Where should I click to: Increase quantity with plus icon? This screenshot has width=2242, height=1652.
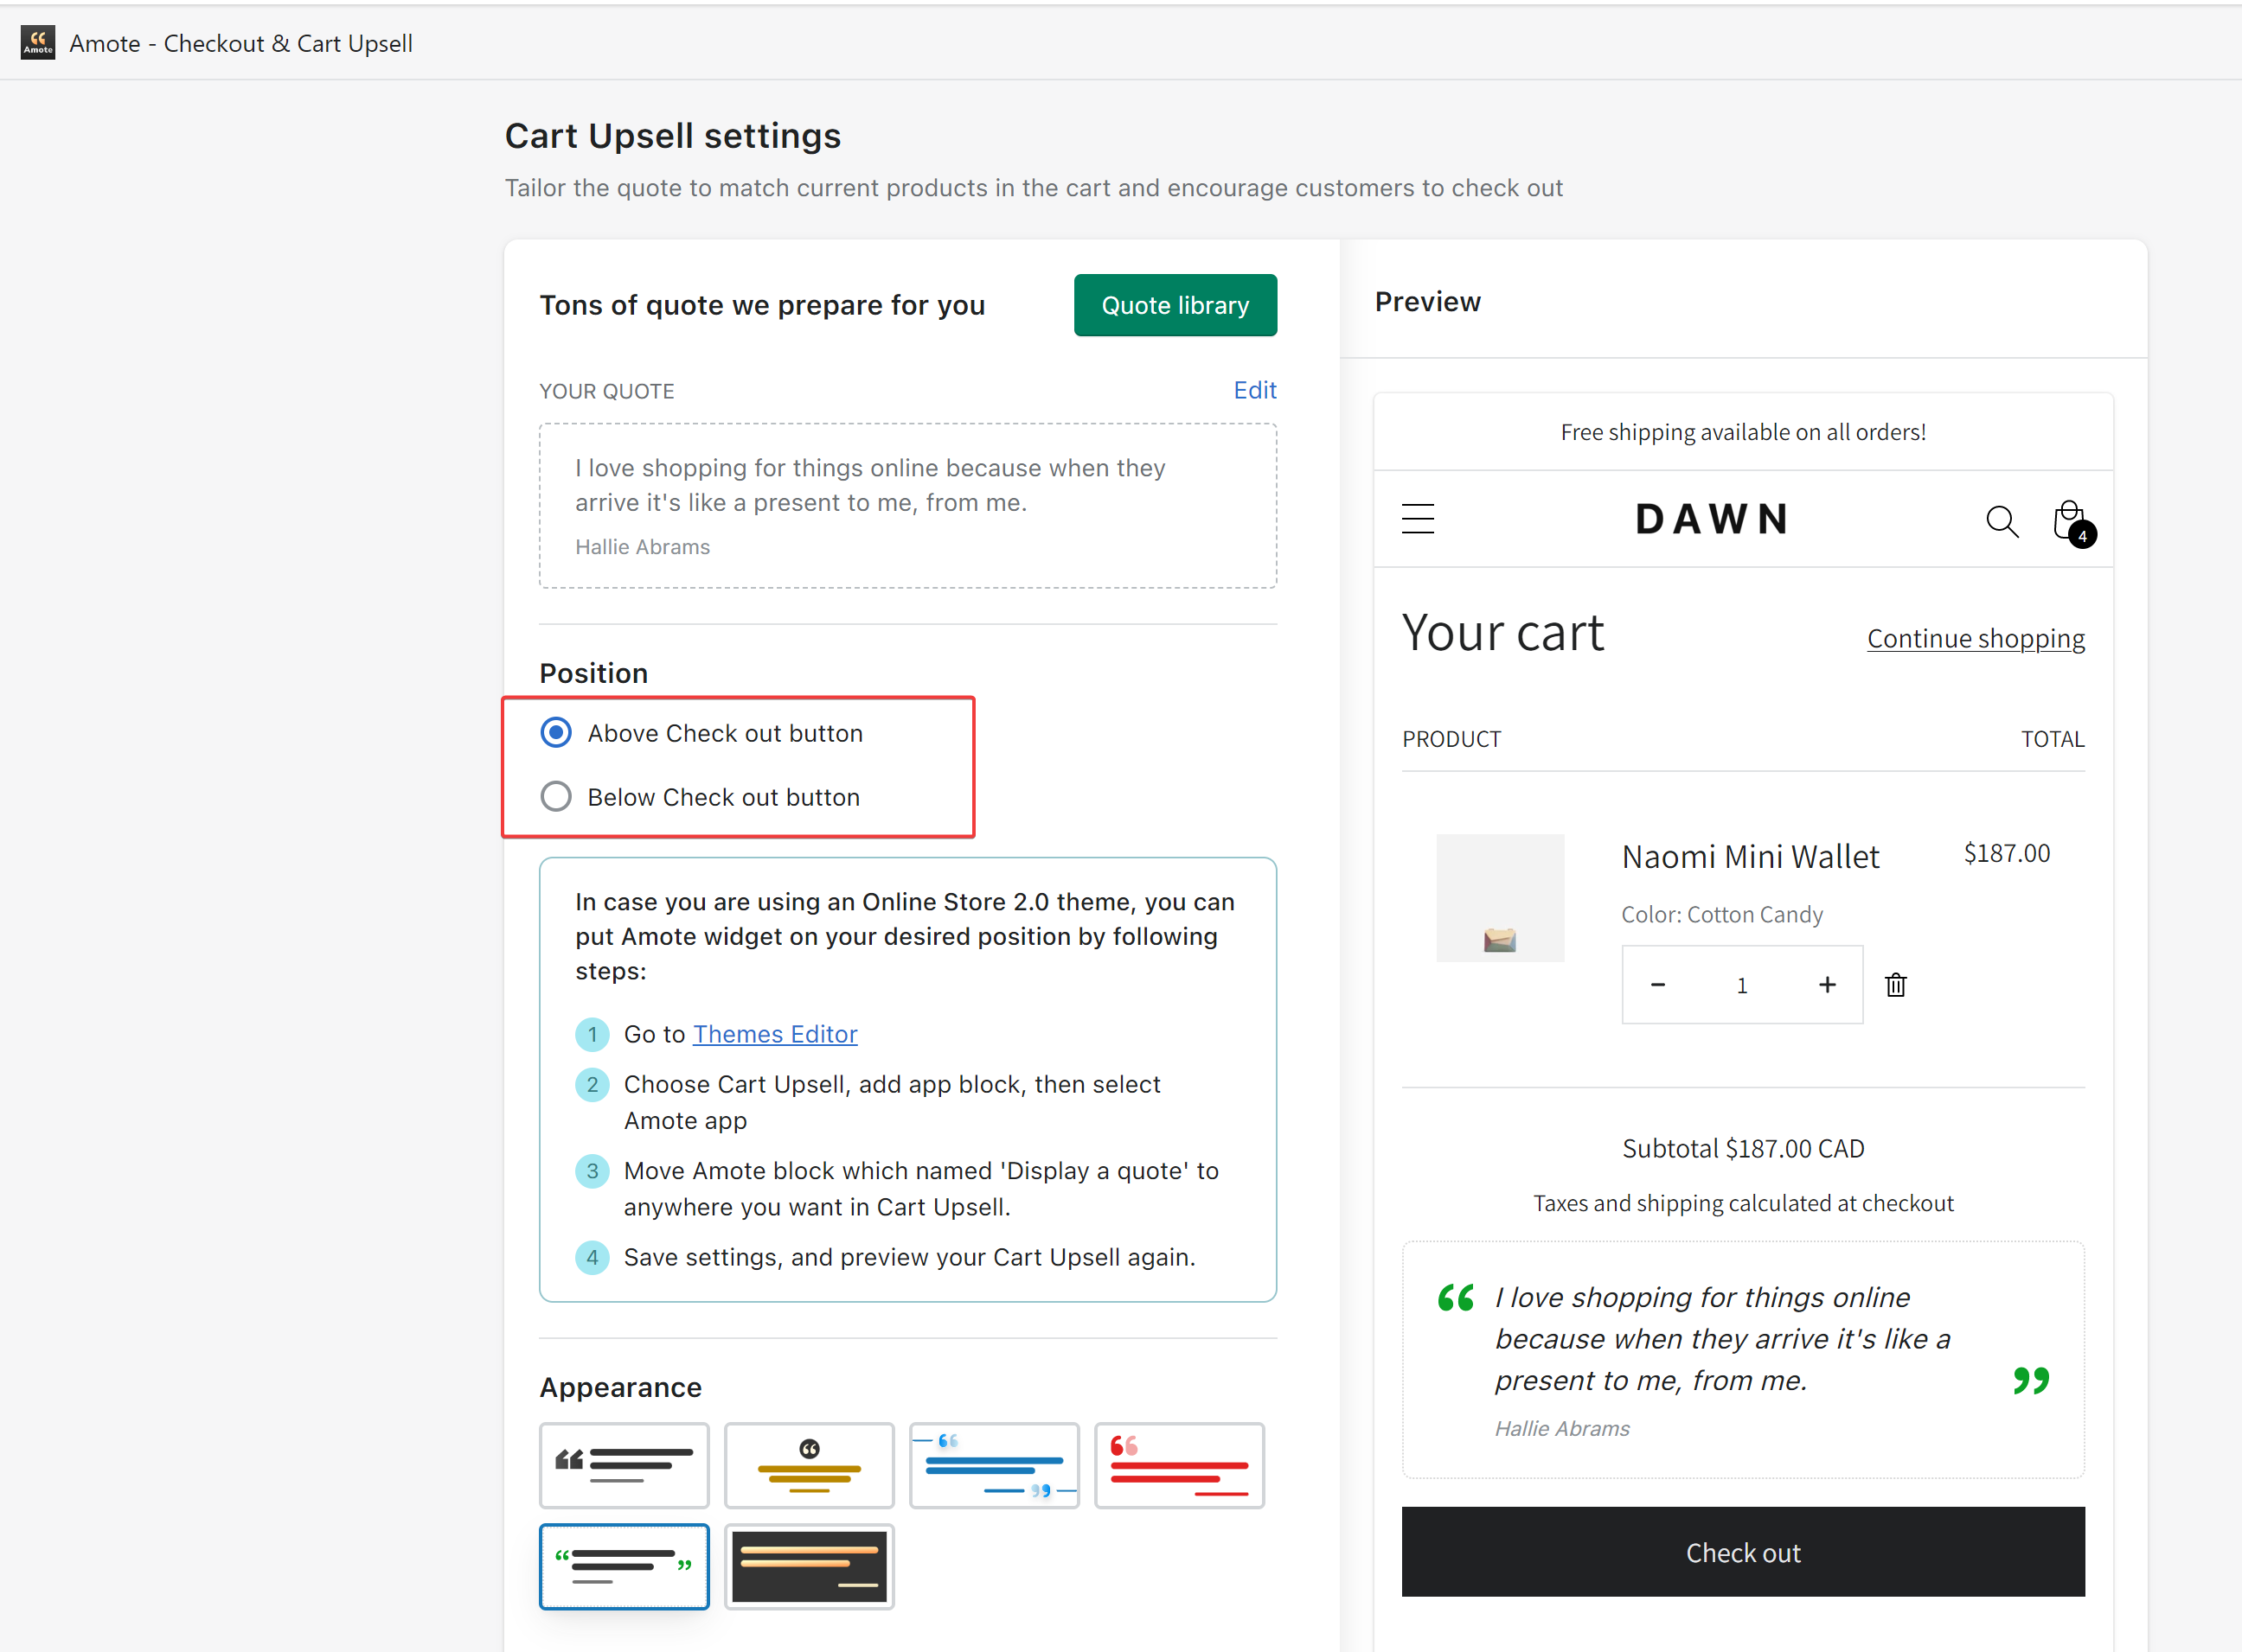pyautogui.click(x=1827, y=985)
